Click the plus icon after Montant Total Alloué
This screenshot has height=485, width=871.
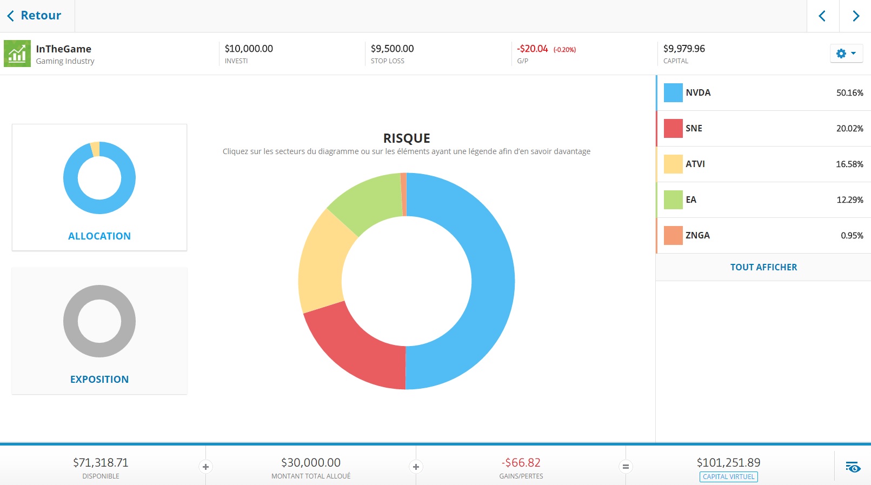[x=416, y=467]
